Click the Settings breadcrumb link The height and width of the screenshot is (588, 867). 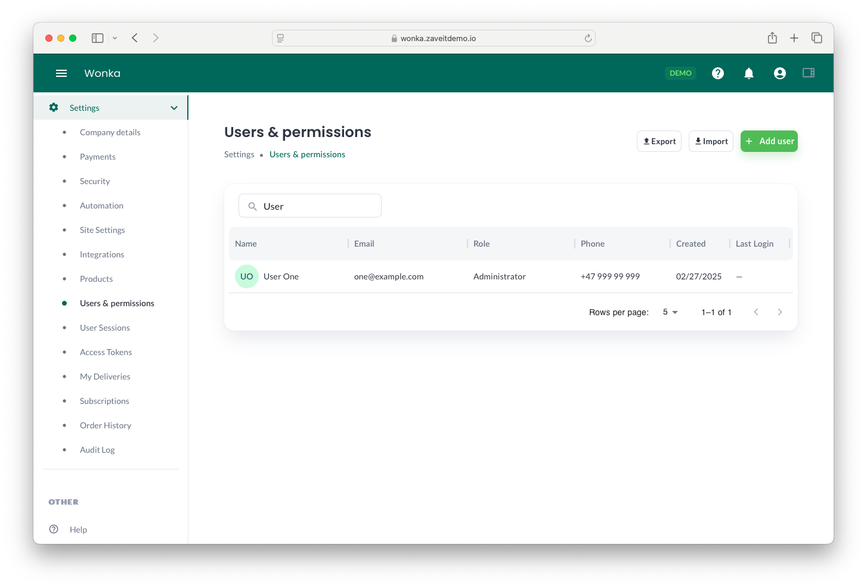click(x=239, y=154)
